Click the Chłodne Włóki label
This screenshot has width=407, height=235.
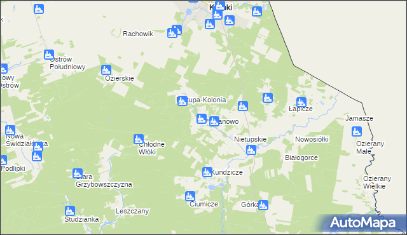pos(151,148)
